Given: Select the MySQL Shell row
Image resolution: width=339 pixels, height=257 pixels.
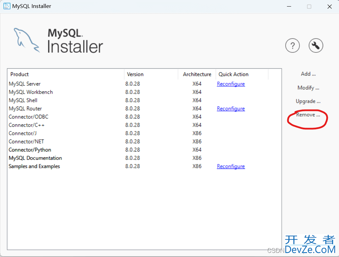Looking at the screenshot, I should point(144,100).
